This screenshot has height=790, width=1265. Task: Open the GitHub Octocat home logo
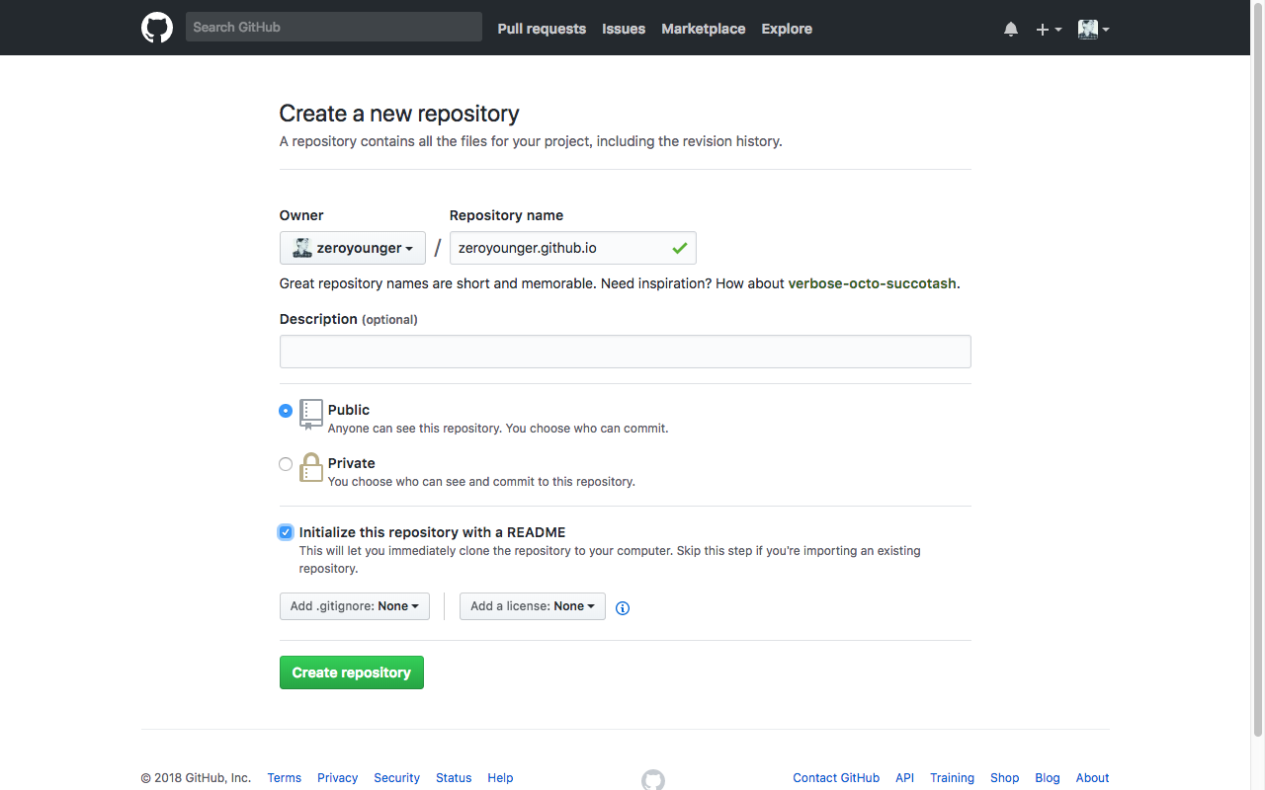(x=157, y=28)
